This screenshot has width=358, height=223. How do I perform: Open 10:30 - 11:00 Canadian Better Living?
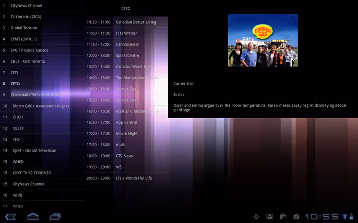(126, 22)
